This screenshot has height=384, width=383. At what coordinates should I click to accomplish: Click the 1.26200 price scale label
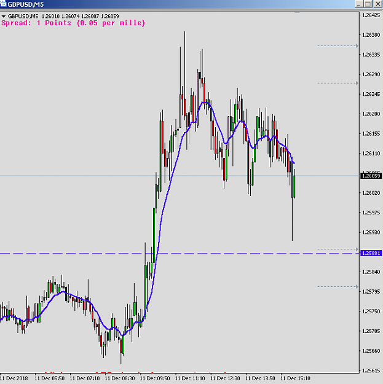point(371,114)
